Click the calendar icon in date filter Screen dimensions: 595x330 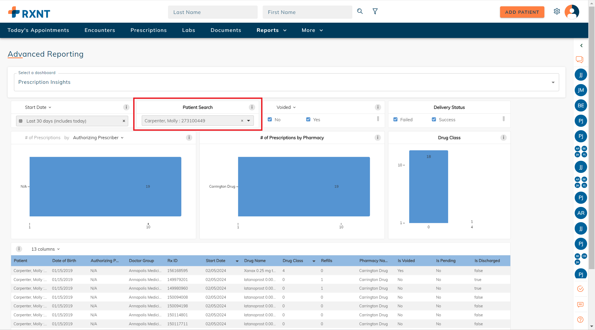(x=21, y=121)
